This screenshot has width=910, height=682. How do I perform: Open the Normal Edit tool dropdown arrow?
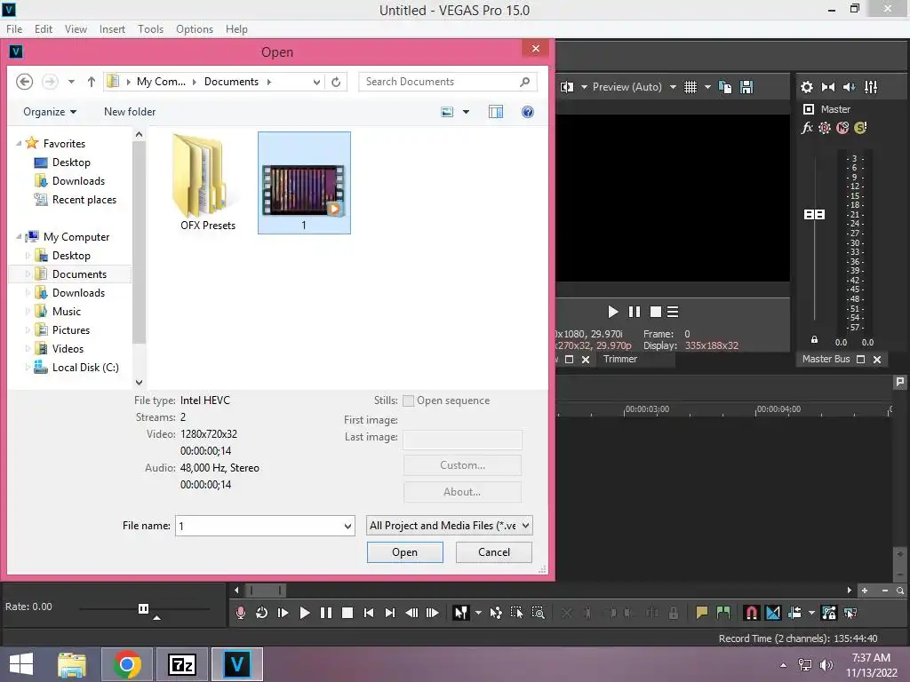pyautogui.click(x=478, y=613)
